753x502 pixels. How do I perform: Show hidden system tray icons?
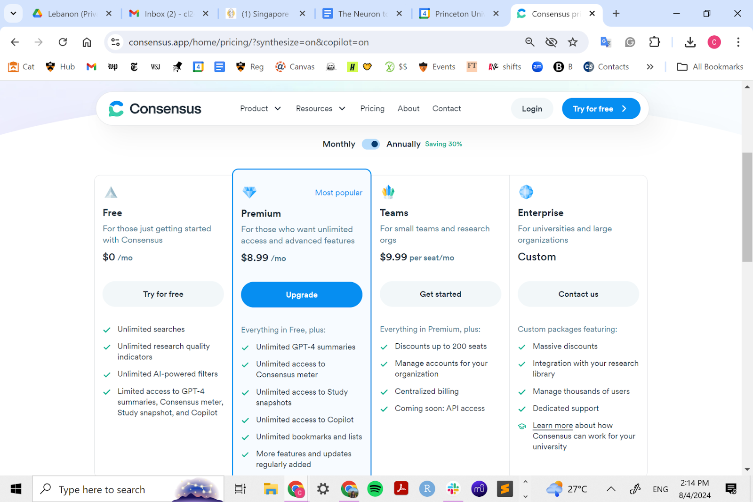[611, 489]
